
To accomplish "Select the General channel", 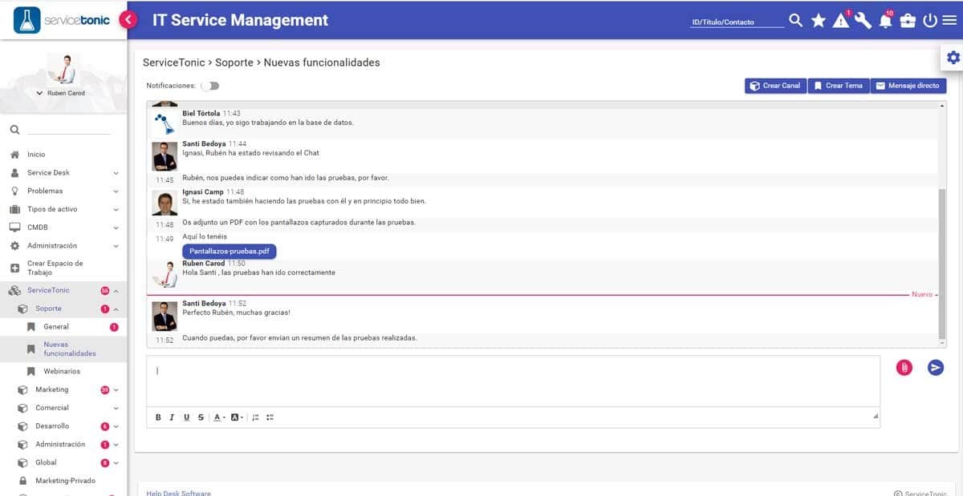I will point(55,327).
